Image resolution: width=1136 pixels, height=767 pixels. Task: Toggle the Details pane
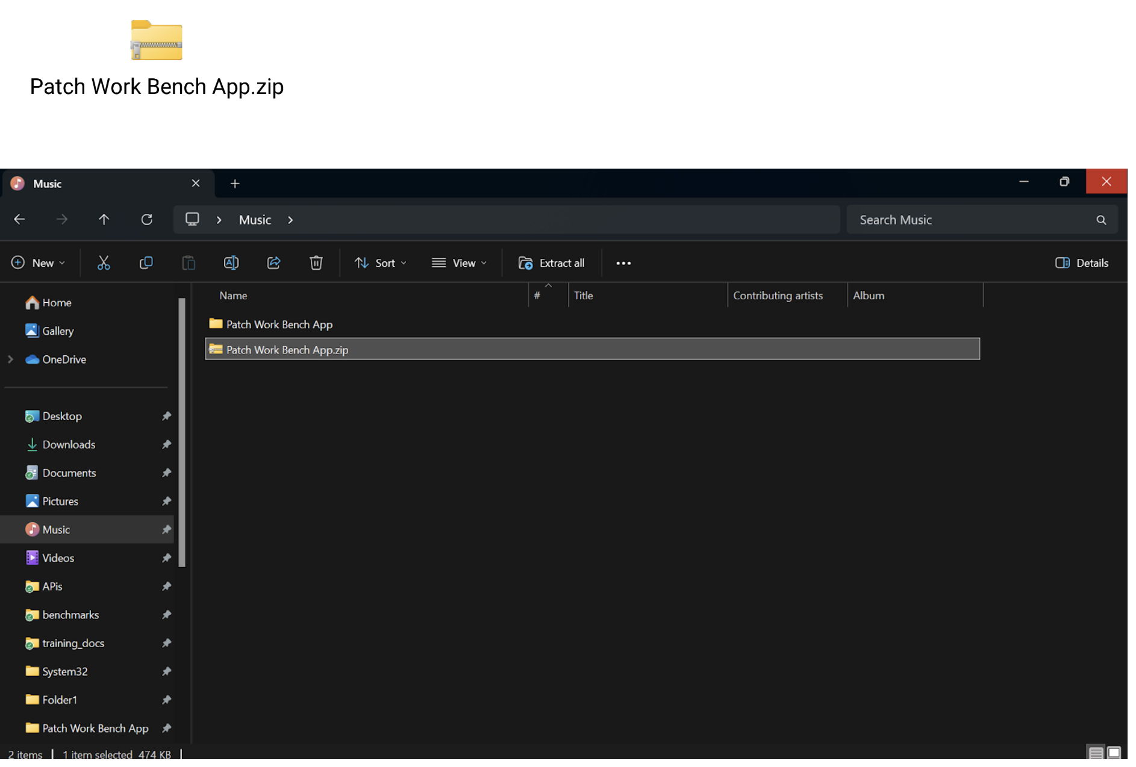(1081, 263)
